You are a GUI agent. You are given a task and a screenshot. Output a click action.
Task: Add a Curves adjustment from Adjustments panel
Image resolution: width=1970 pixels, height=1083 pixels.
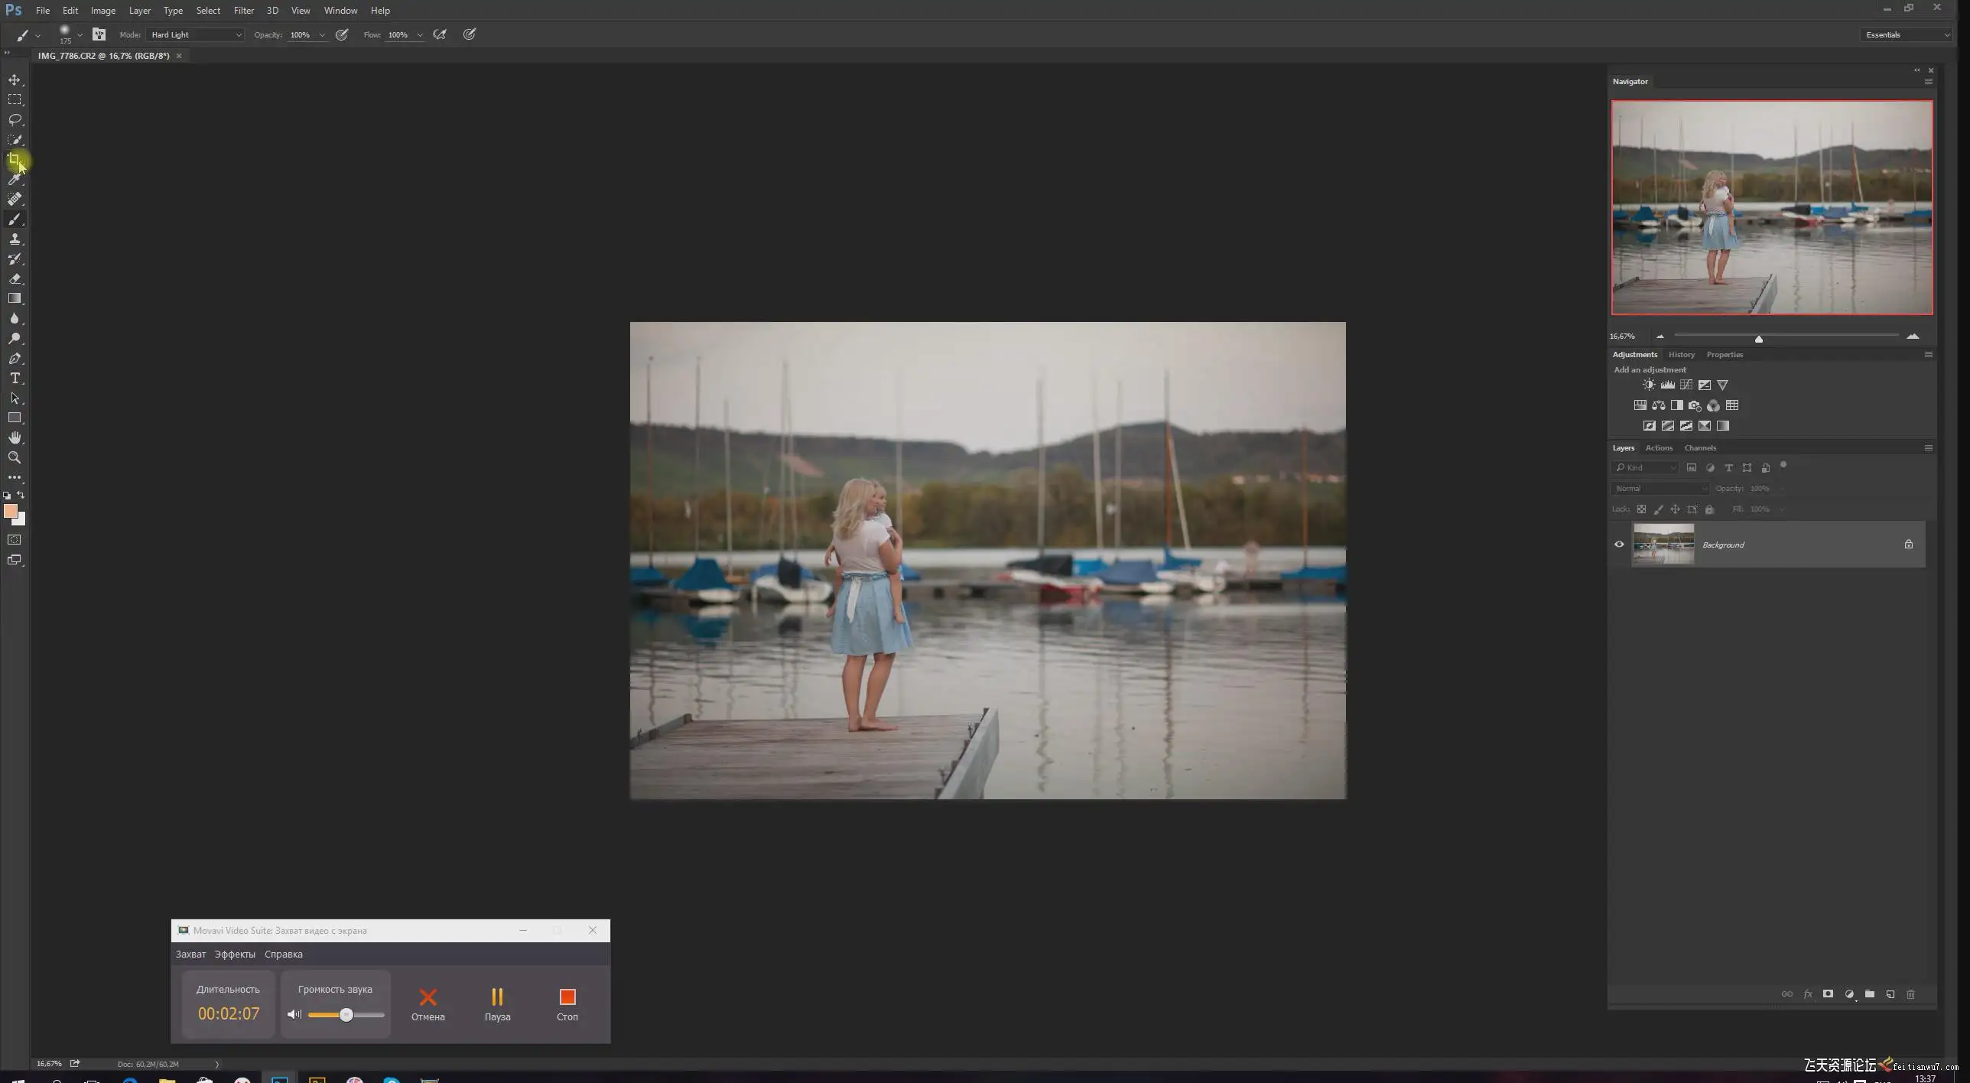(x=1686, y=385)
